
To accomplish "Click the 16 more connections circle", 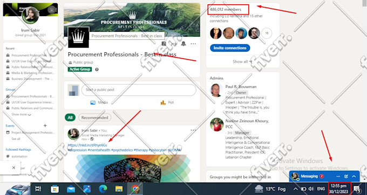I will pos(267,33).
